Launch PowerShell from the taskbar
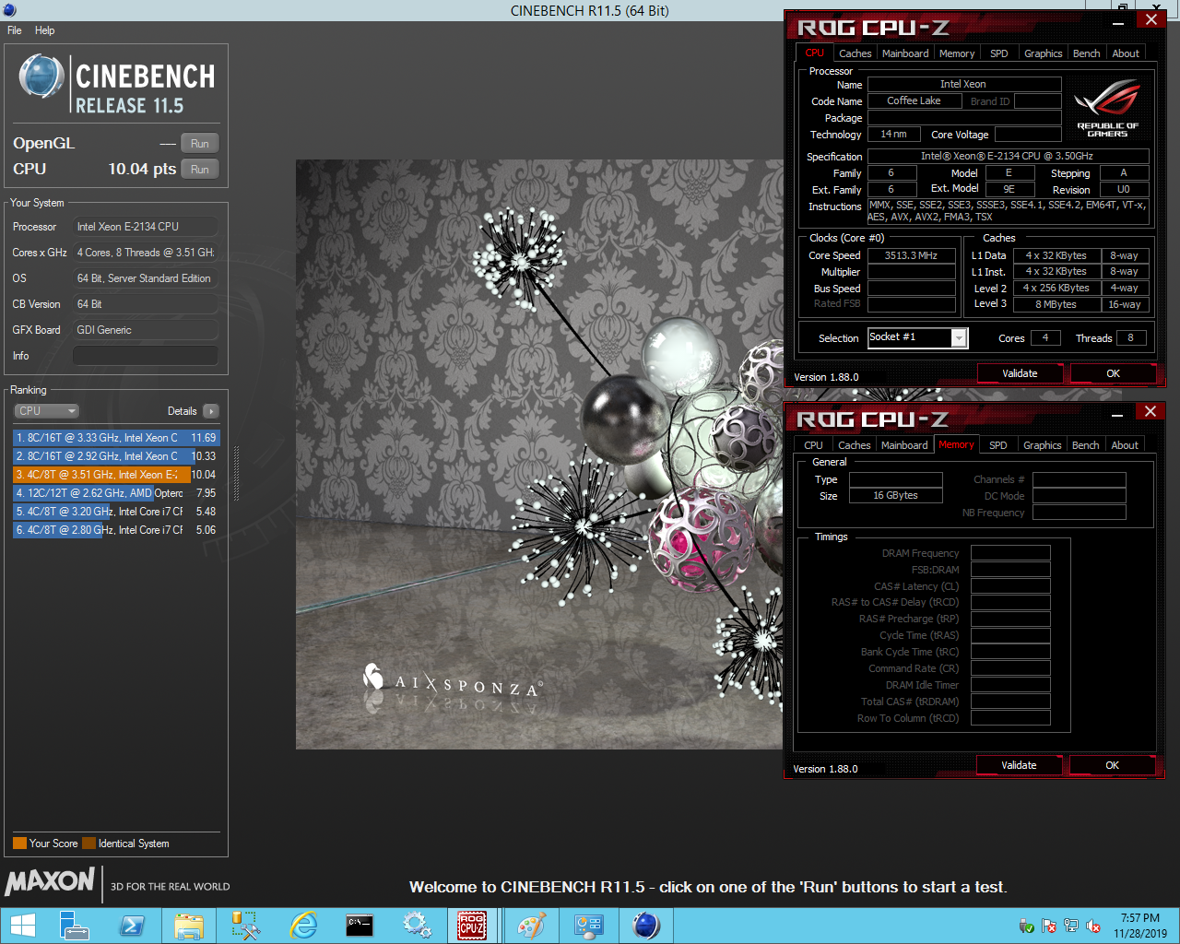Screen dimensions: 1180x944 132,926
